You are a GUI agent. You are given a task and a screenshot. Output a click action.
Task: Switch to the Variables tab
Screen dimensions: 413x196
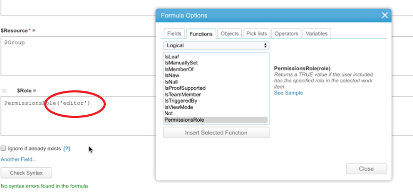[317, 33]
